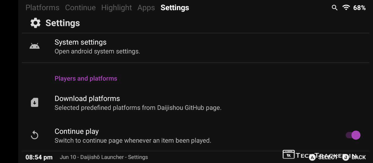
Task: Open the search magnifier icon
Action: (335, 8)
